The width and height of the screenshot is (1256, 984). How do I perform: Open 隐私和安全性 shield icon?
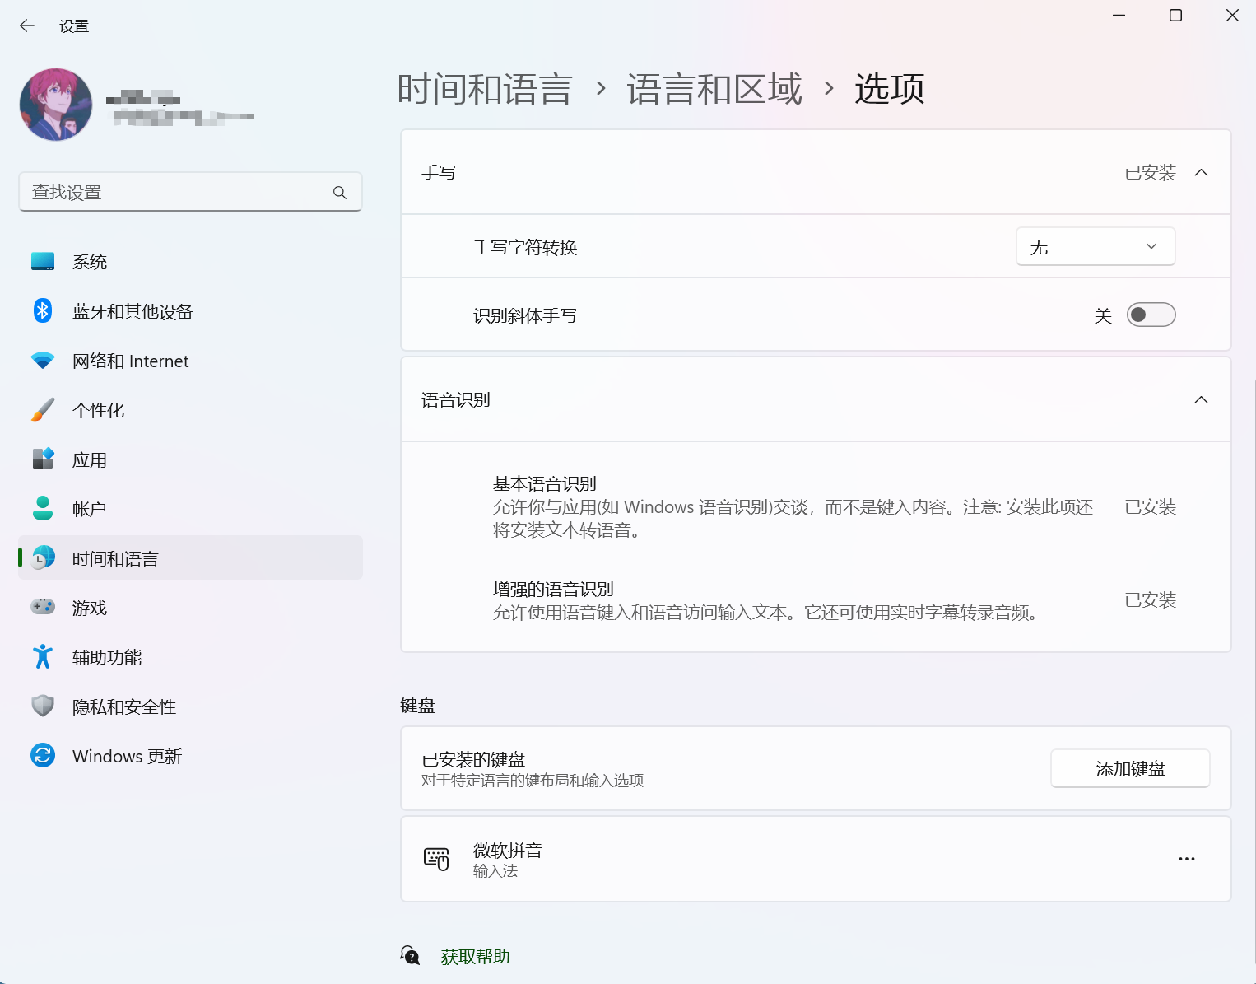pyautogui.click(x=43, y=706)
